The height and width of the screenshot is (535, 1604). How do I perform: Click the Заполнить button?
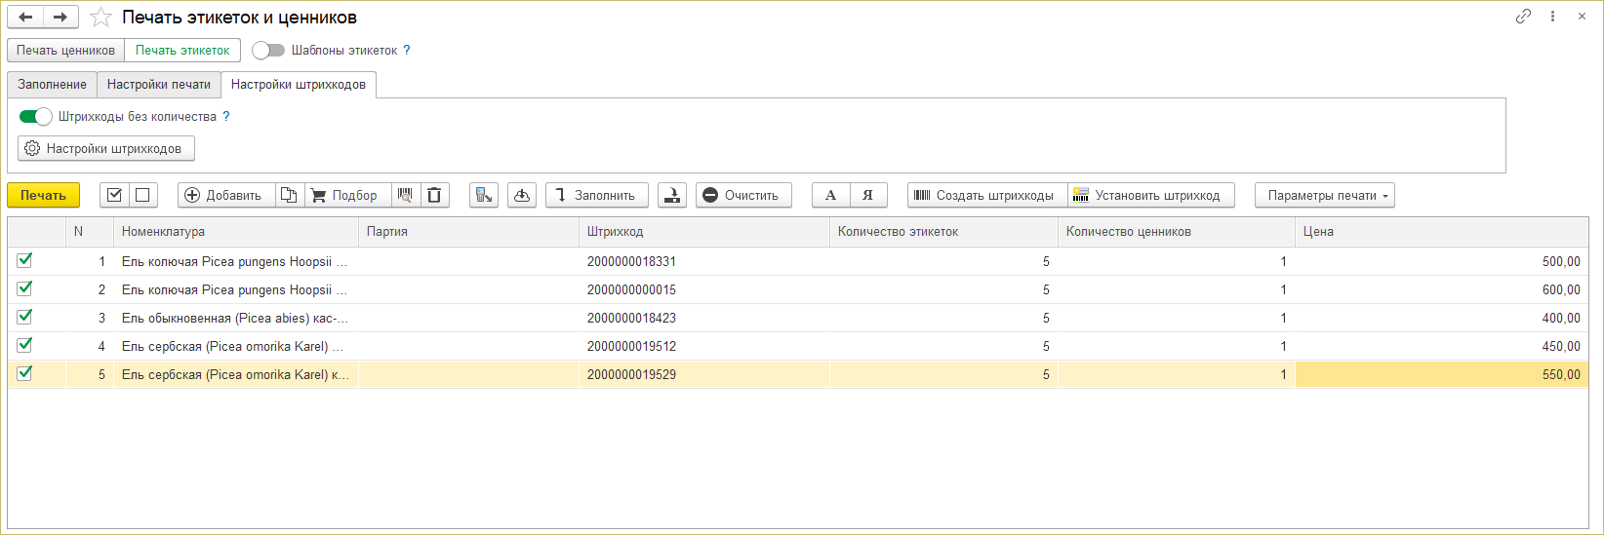click(x=596, y=195)
